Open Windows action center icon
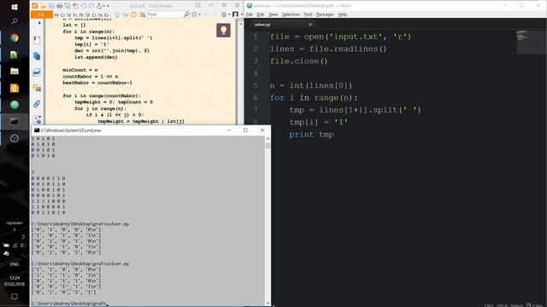Screen dimensions: 547x307 [15, 297]
